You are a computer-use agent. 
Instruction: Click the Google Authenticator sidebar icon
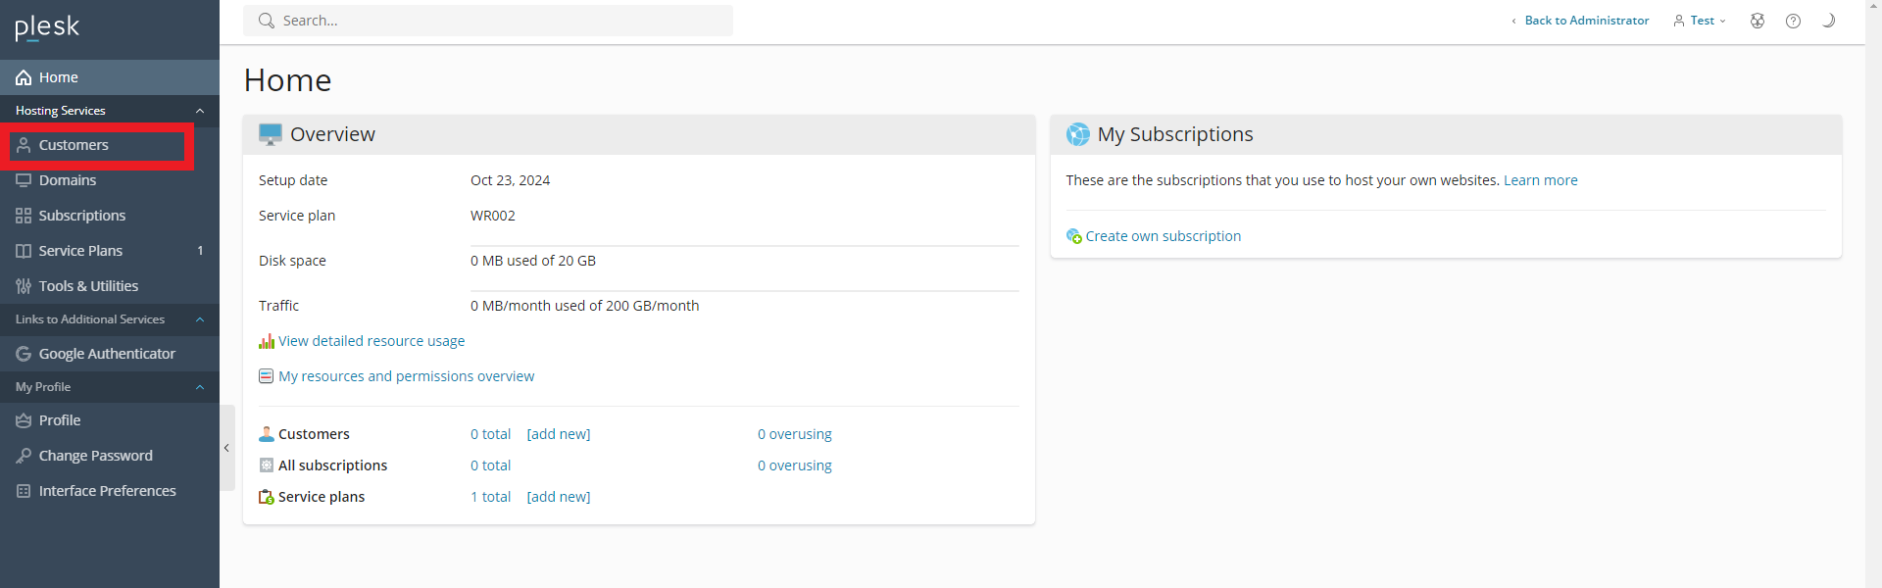click(24, 354)
